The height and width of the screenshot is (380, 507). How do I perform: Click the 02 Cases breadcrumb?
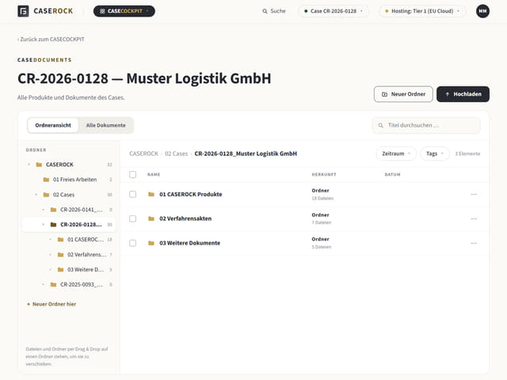(x=176, y=154)
